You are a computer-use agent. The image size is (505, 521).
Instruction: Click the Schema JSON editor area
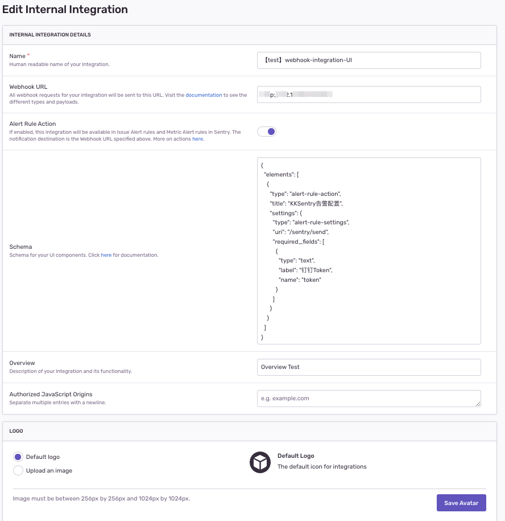point(369,251)
